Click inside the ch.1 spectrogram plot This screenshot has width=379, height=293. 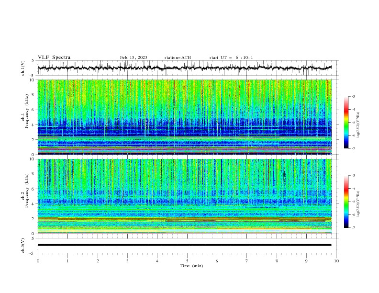[184, 117]
